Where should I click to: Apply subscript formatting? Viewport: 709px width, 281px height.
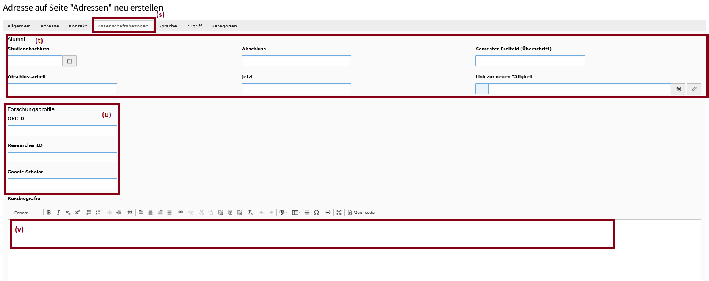68,213
